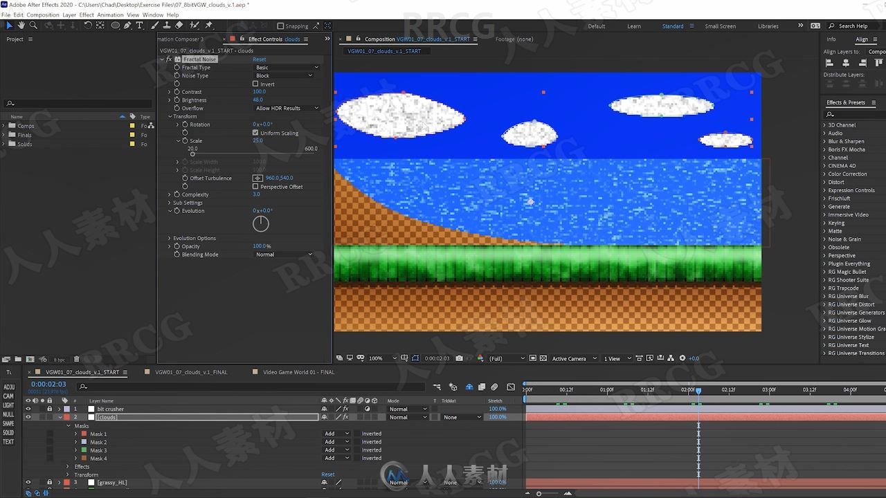Image resolution: width=886 pixels, height=498 pixels.
Task: Click the Offset Turbulence crosshair point picker
Action: click(257, 178)
